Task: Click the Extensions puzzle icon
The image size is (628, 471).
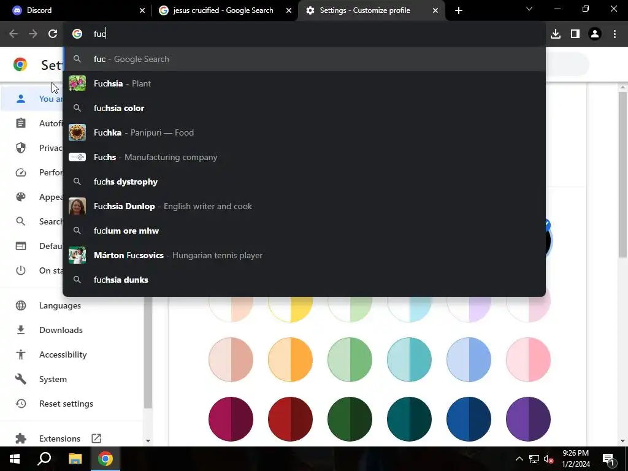Action: pyautogui.click(x=21, y=438)
